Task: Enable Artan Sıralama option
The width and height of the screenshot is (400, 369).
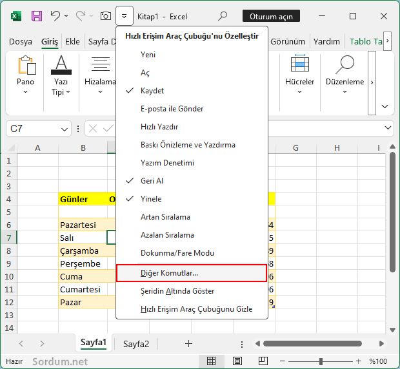Action: pos(192,217)
